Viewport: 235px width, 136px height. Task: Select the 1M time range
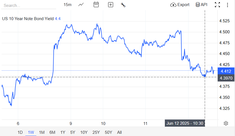click(42, 132)
